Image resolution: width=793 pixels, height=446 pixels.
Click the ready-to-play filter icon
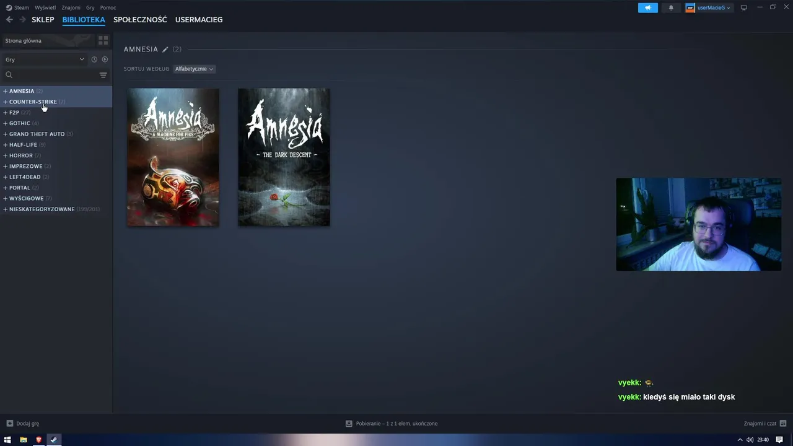pos(105,59)
